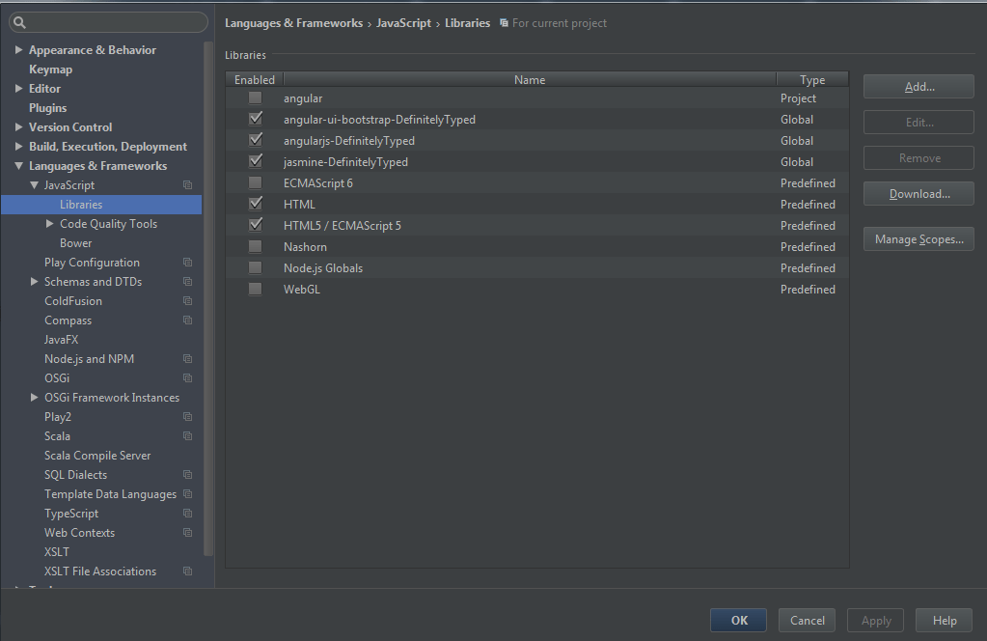This screenshot has width=987, height=641.
Task: Open the Keymap settings page
Action: coord(50,70)
